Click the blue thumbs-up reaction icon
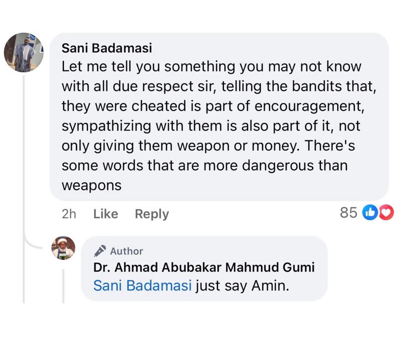Image resolution: width=399 pixels, height=350 pixels. pyautogui.click(x=369, y=213)
